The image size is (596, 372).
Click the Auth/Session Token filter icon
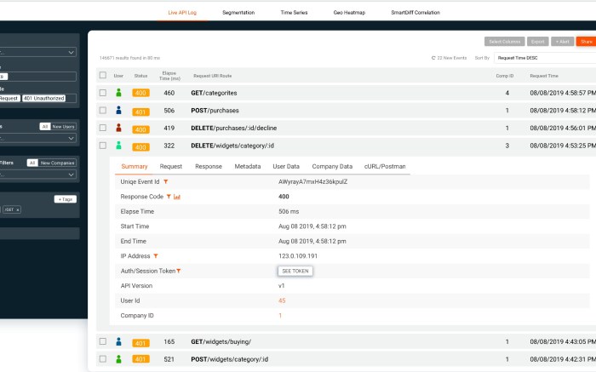point(179,271)
